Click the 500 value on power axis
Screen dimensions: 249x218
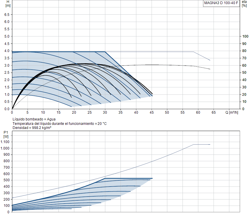pyautogui.click(x=7, y=180)
